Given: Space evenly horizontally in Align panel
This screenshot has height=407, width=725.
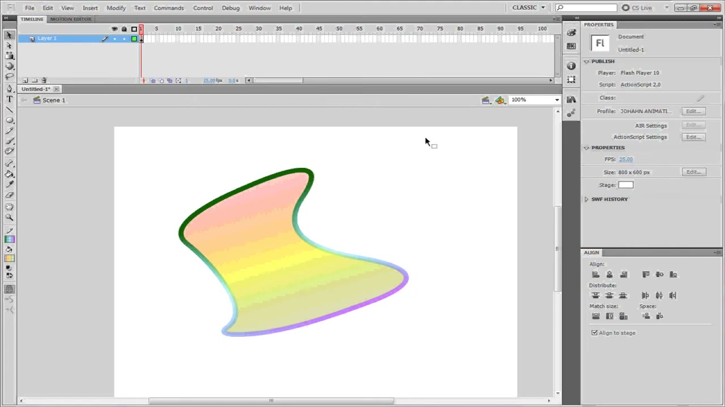Looking at the screenshot, I should click(659, 317).
